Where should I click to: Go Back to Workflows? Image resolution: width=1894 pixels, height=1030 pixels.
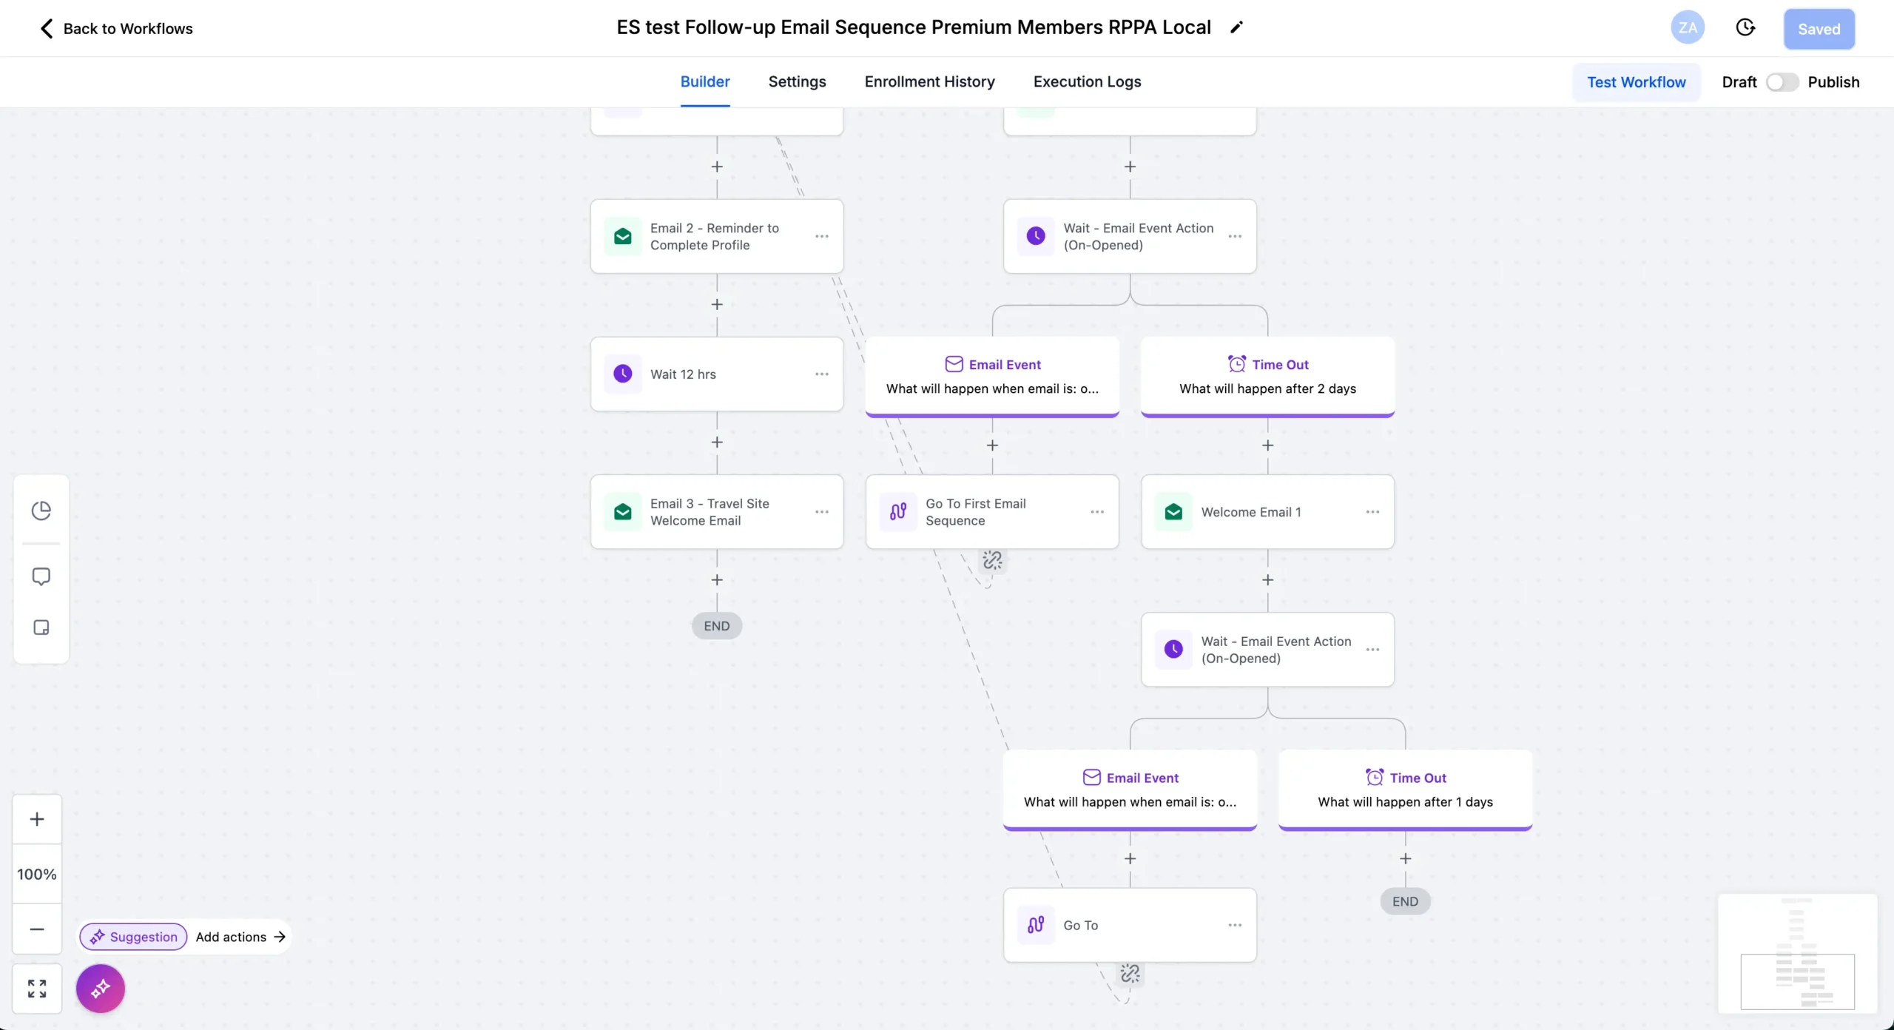click(116, 29)
